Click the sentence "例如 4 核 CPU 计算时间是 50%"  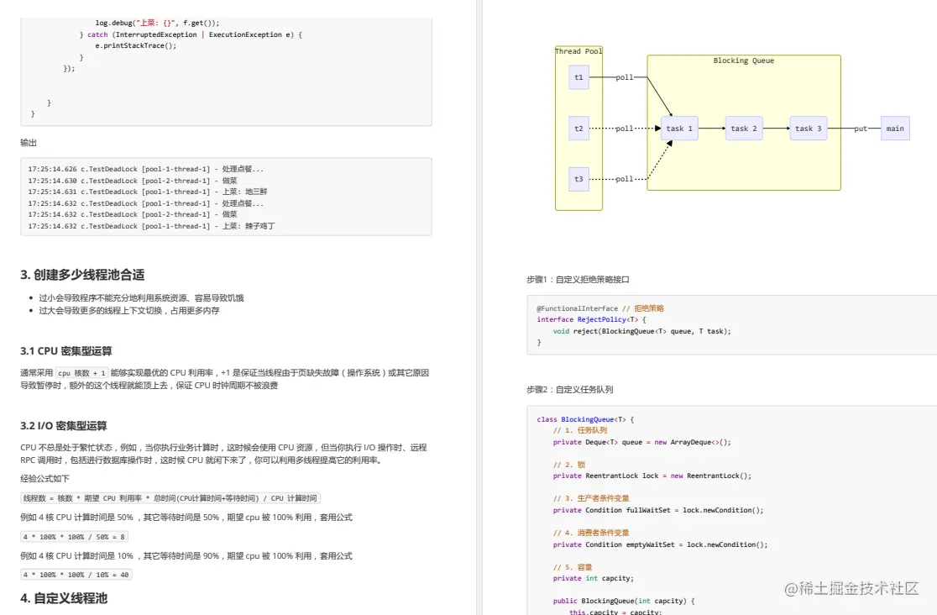click(186, 517)
